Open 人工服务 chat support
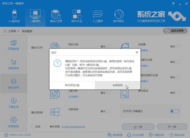The width and height of the screenshot is (190, 138). coord(98,16)
